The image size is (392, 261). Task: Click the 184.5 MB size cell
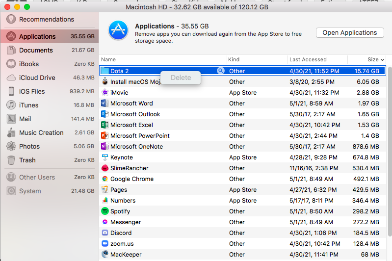pyautogui.click(x=366, y=233)
